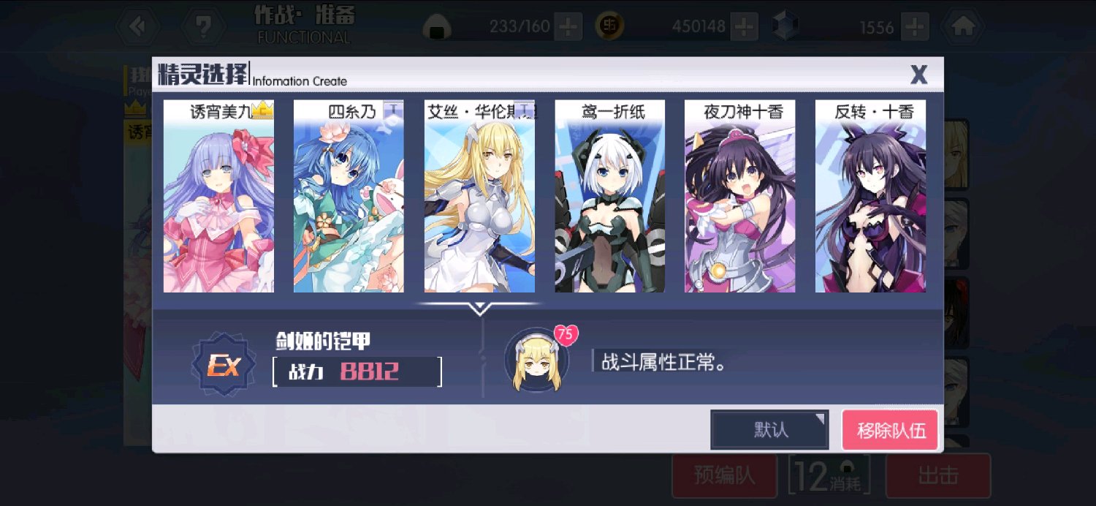Go back with the double-arrow icon
This screenshot has height=506, width=1096.
pyautogui.click(x=137, y=26)
